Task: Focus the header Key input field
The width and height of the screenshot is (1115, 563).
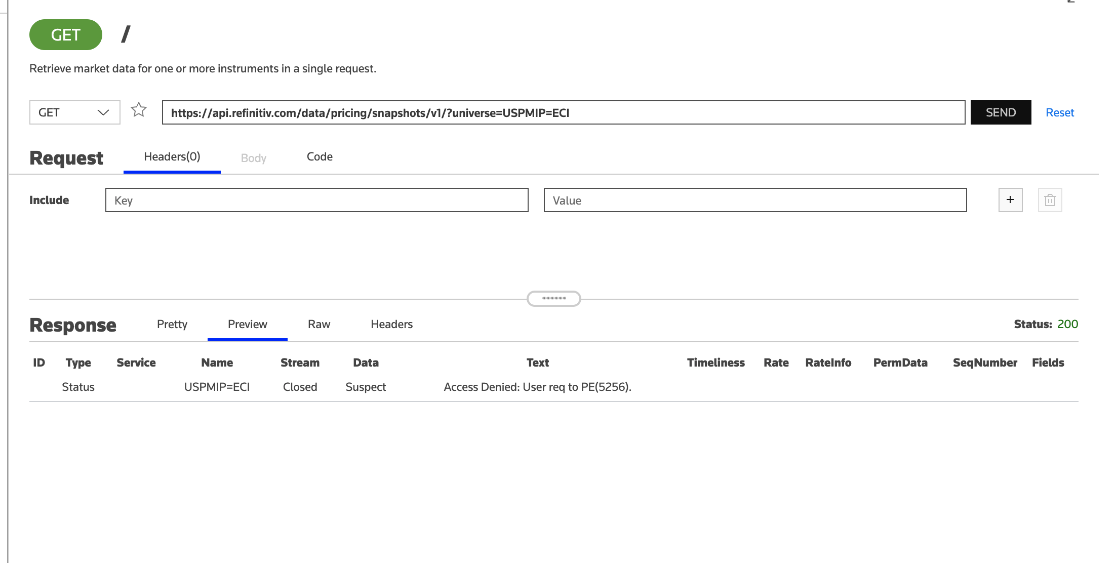Action: 316,200
